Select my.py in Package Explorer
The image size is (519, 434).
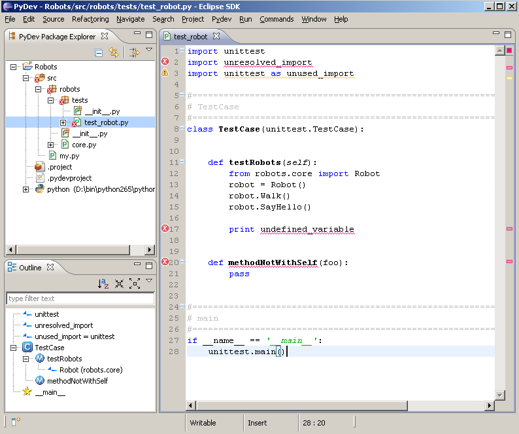69,156
